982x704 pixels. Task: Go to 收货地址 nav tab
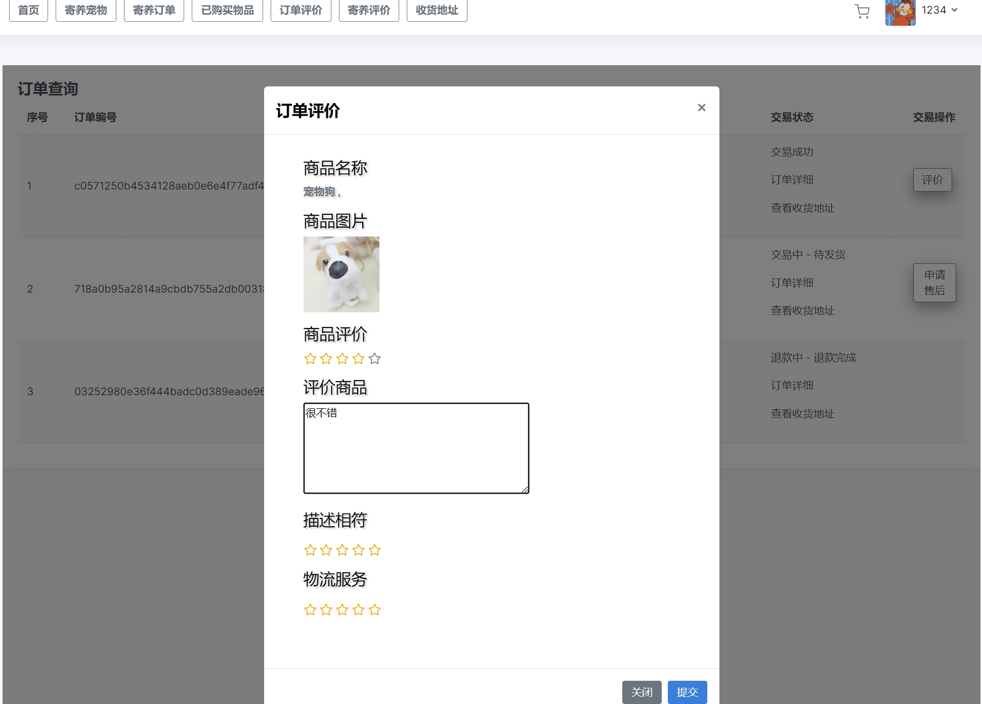(437, 10)
